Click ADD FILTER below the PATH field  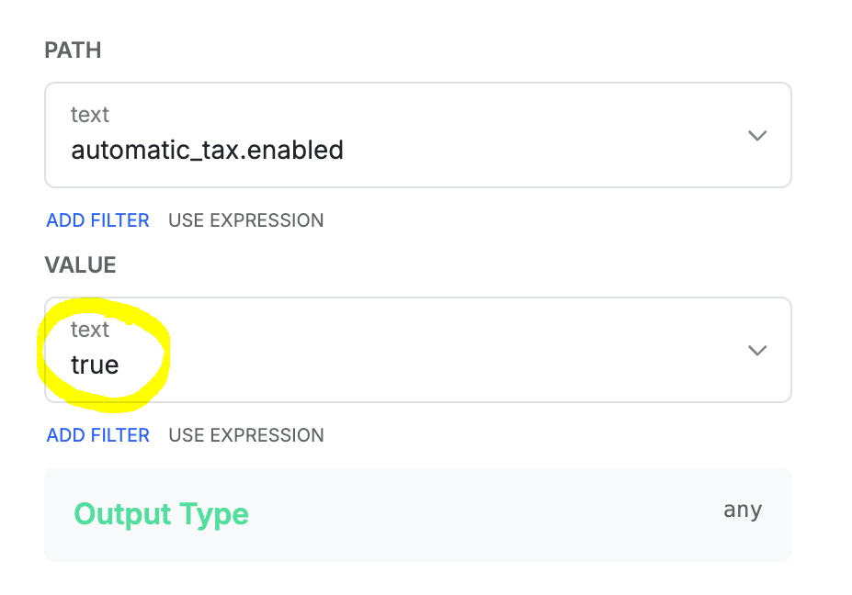(x=97, y=220)
